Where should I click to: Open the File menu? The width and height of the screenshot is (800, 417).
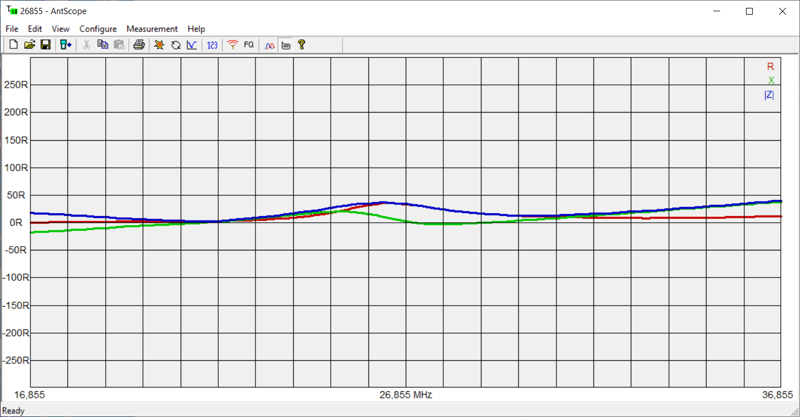(12, 29)
